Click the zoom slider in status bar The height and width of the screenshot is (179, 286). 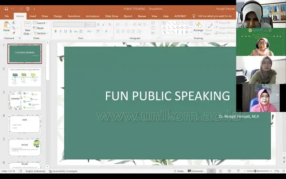click(x=258, y=171)
